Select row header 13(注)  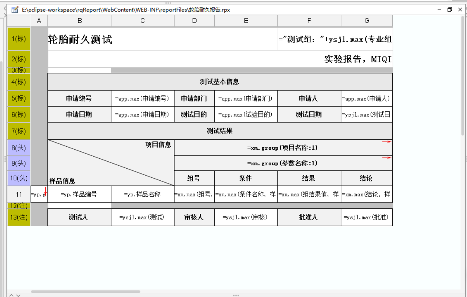(x=19, y=217)
